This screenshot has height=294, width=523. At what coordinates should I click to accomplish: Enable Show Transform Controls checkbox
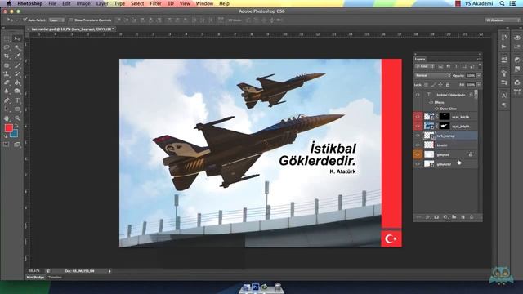pyautogui.click(x=71, y=20)
